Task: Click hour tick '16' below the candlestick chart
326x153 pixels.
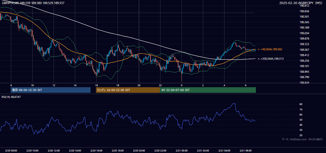Action: 96,85
